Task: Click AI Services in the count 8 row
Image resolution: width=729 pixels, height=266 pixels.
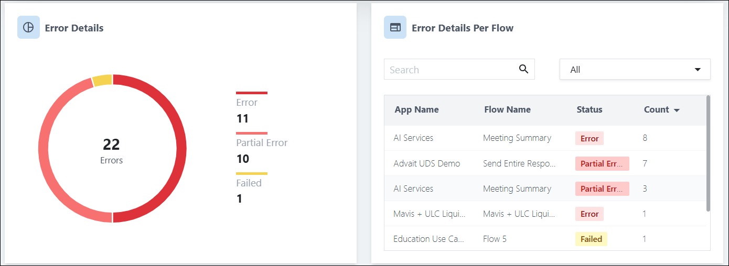Action: [x=413, y=138]
